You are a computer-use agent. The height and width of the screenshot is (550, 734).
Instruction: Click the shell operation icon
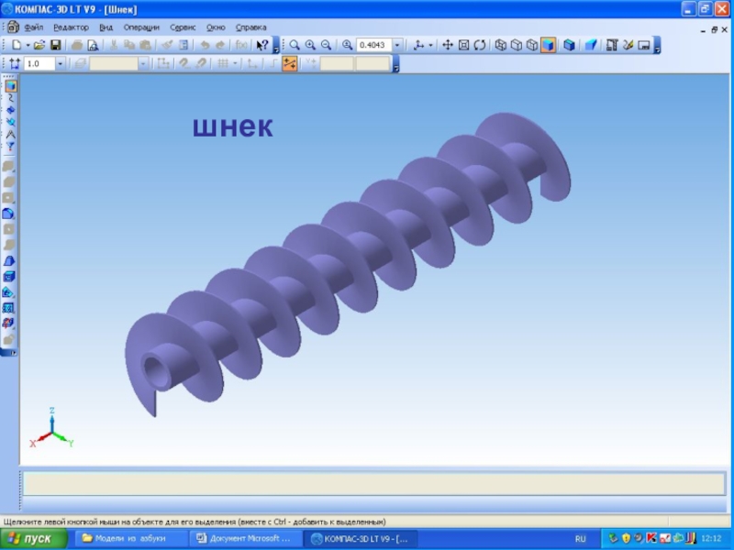tap(9, 277)
